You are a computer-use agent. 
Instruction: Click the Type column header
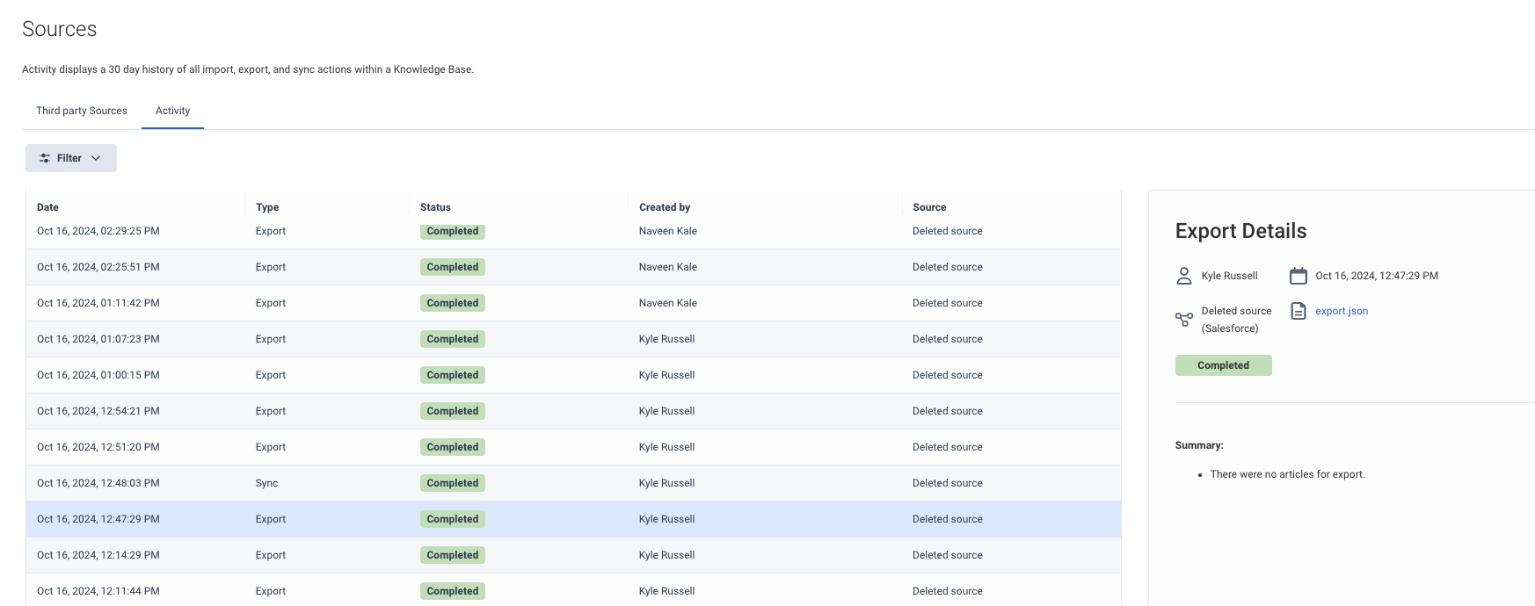[x=267, y=207]
